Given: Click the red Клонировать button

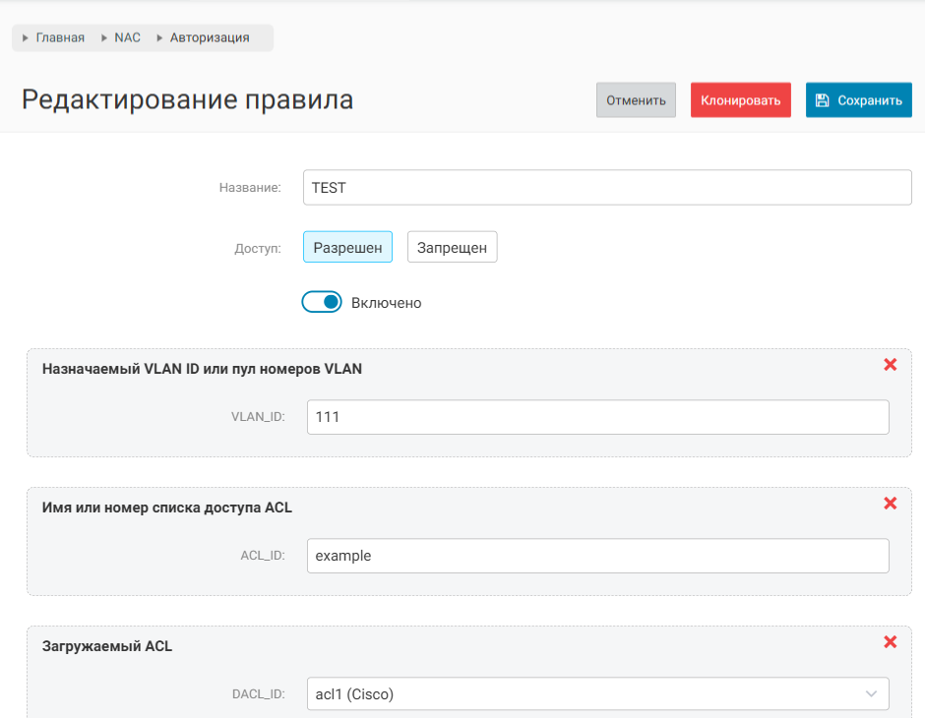Looking at the screenshot, I should click(x=740, y=100).
